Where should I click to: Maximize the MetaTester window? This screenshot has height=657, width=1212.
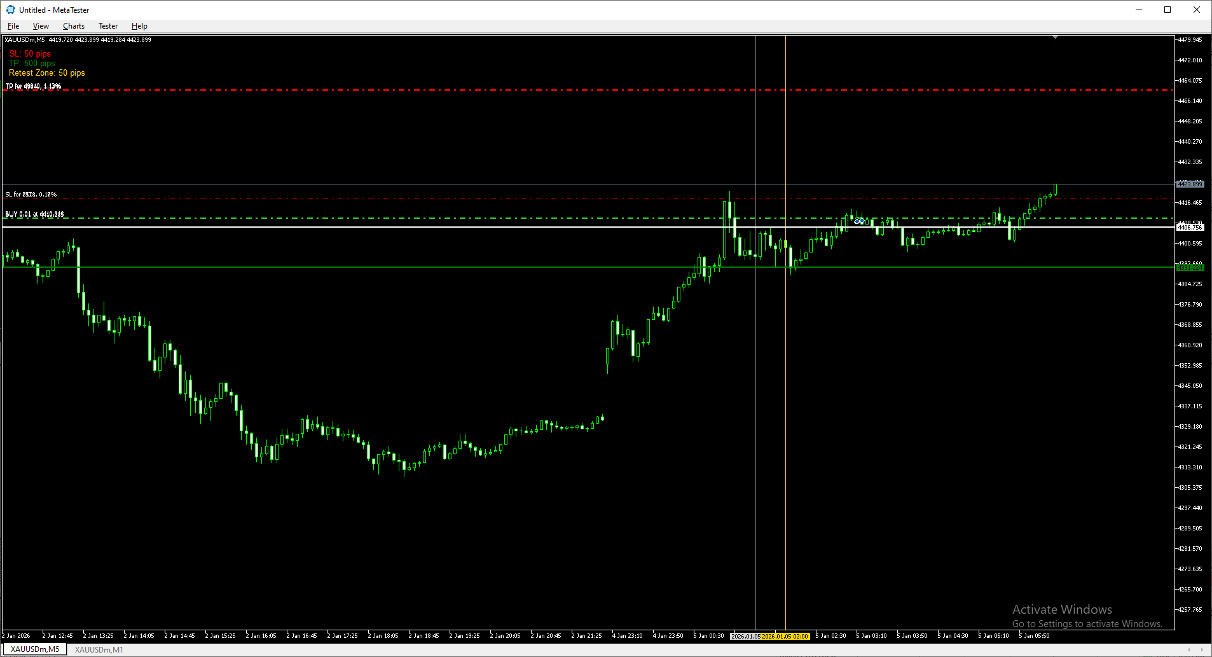click(x=1167, y=10)
